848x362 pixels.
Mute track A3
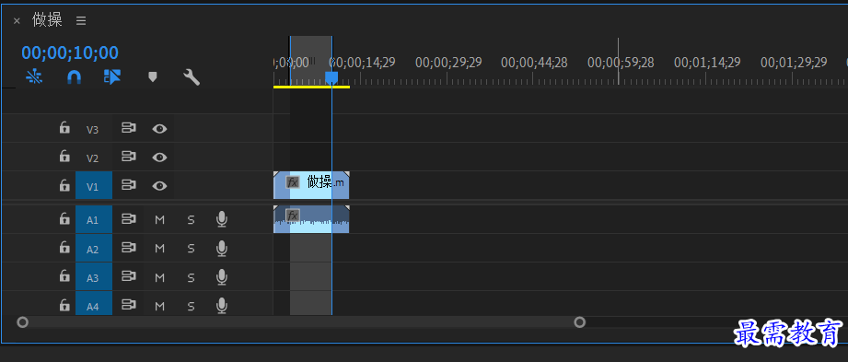click(159, 277)
